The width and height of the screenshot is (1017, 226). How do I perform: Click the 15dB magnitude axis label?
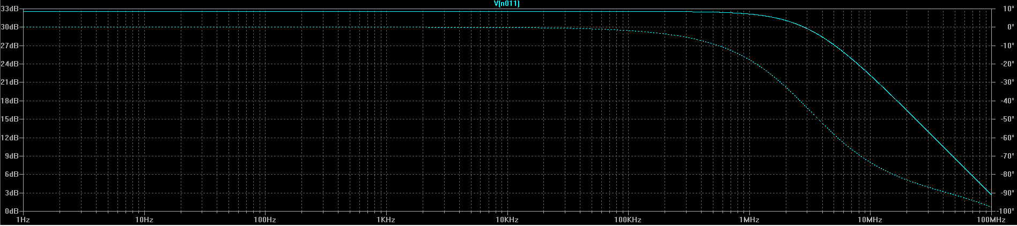10,119
